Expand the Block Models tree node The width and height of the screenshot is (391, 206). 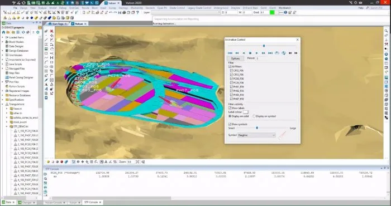click(x=3, y=42)
